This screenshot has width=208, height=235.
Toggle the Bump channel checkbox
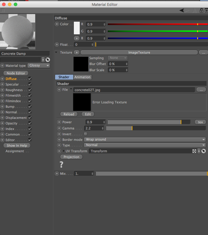click(30, 106)
